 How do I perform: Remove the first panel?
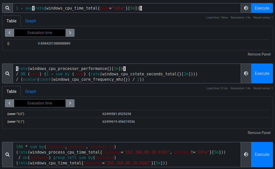coord(259,54)
